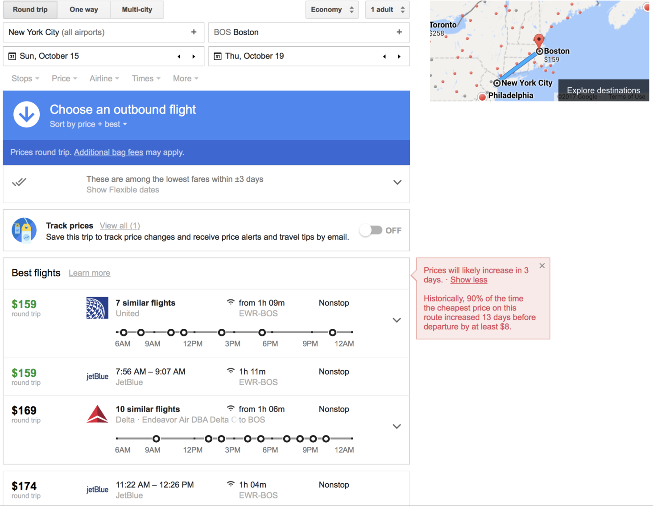The height and width of the screenshot is (506, 653).
Task: Open the Economy cabin class dropdown
Action: [x=332, y=9]
